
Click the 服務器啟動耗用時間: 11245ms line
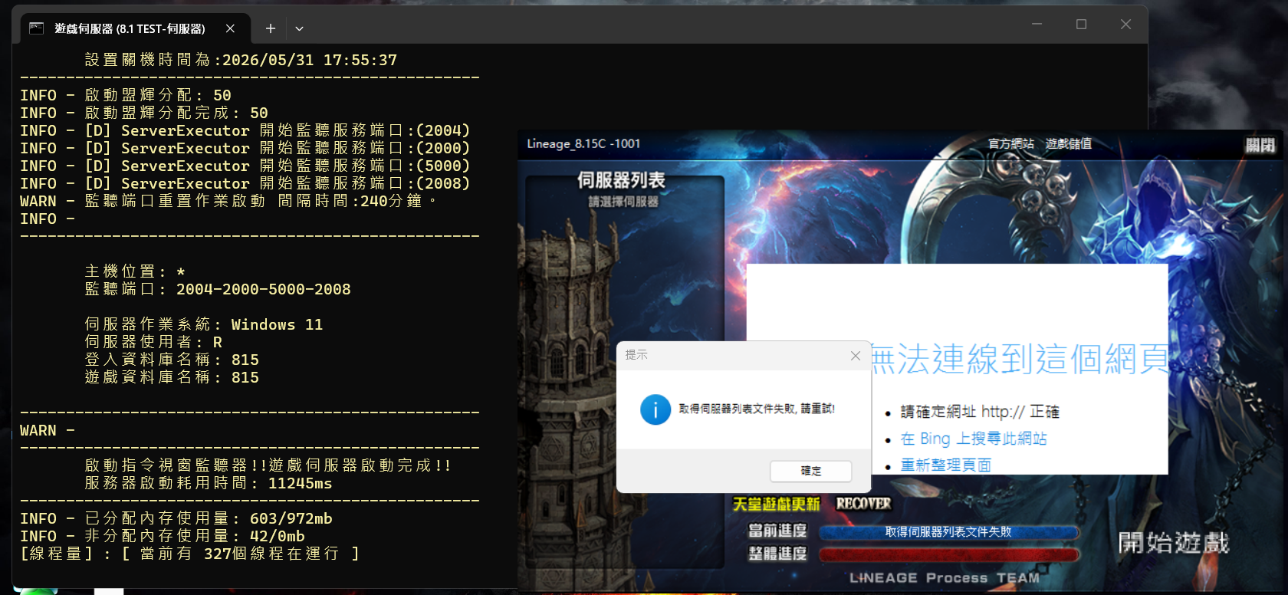[209, 483]
